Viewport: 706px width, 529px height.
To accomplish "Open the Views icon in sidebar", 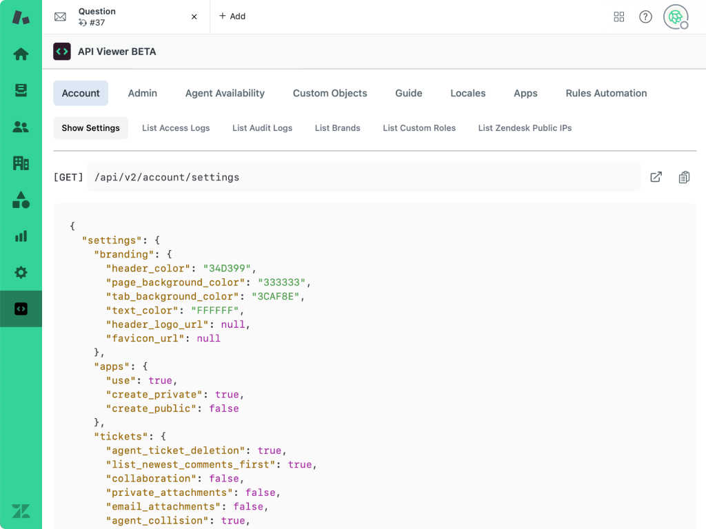I will coord(21,90).
